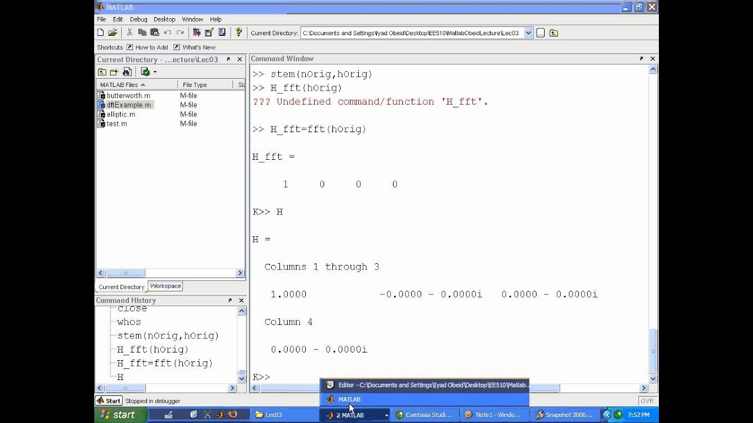This screenshot has width=753, height=423.
Task: Find files with the binoculars icon
Action: (127, 72)
